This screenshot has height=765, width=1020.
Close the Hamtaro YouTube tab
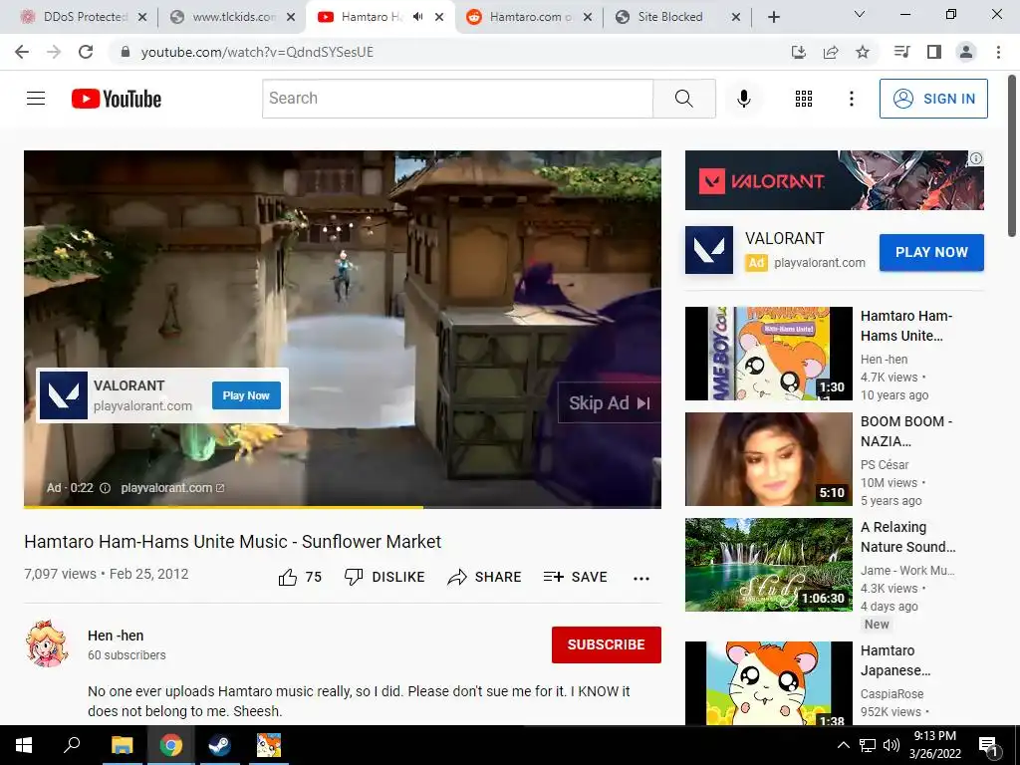pos(439,17)
